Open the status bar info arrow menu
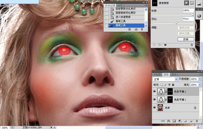 click(51, 128)
